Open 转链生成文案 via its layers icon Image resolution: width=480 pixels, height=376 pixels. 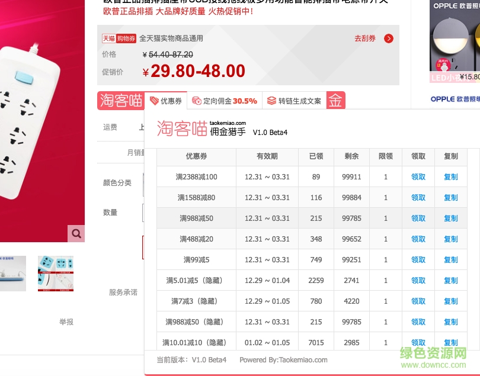coord(272,101)
